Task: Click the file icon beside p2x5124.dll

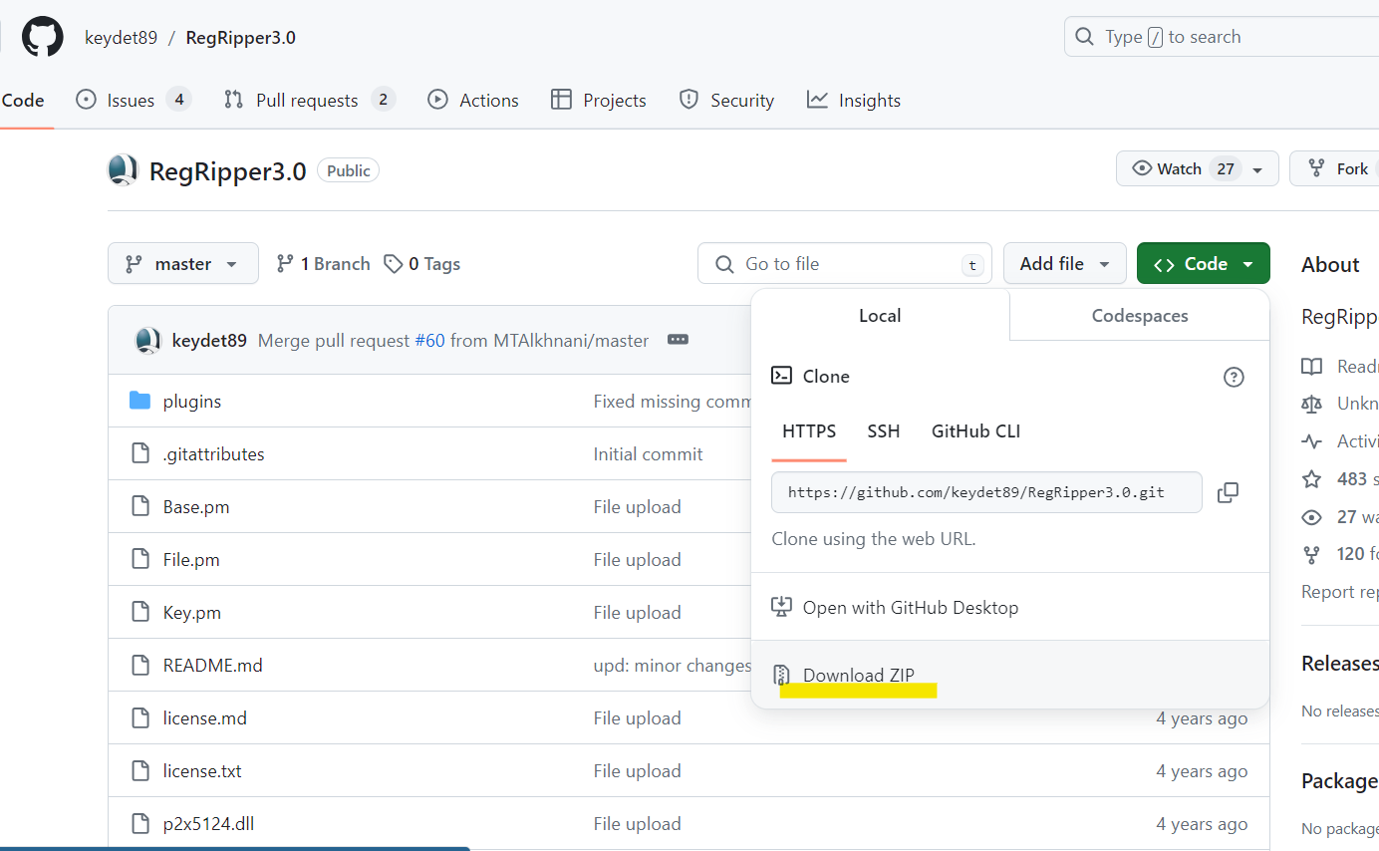Action: [140, 823]
